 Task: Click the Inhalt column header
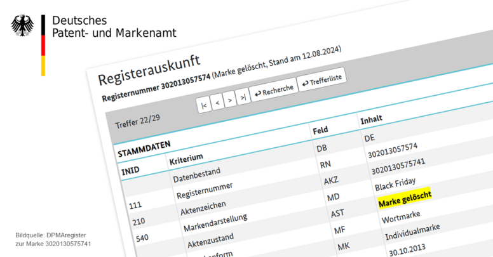[x=371, y=120]
